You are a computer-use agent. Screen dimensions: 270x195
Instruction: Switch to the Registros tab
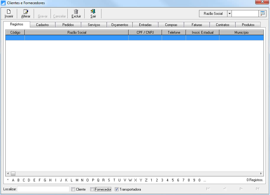(17, 24)
